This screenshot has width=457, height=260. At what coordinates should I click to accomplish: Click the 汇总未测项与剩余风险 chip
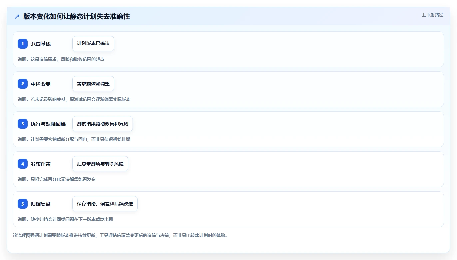100,164
